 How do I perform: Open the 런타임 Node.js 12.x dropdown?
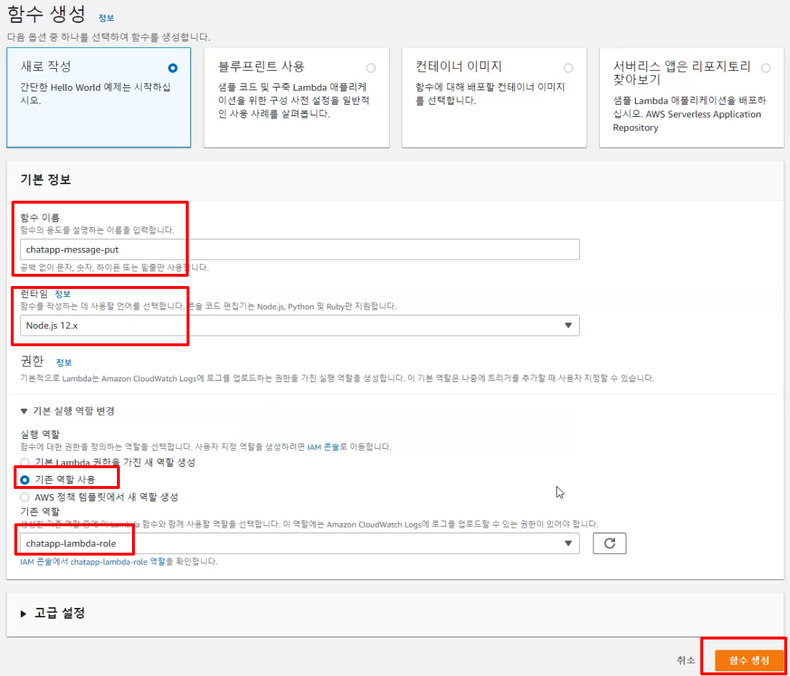pos(300,325)
